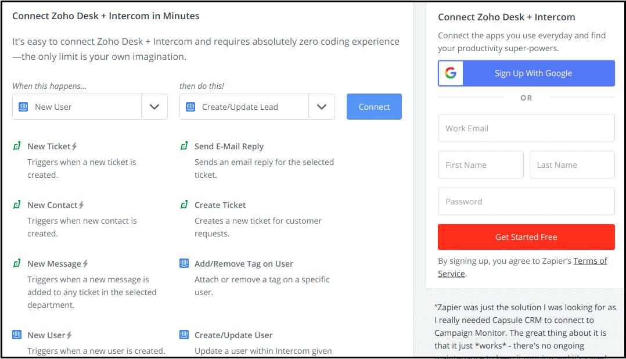This screenshot has height=359, width=626.
Task: Select the Send E-Mail Reply action title
Action: (229, 146)
